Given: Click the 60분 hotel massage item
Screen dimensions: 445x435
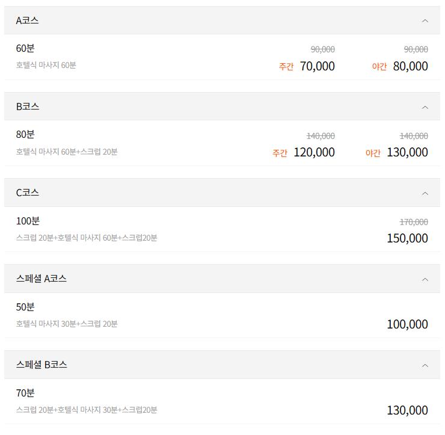Looking at the screenshot, I should coord(46,65).
